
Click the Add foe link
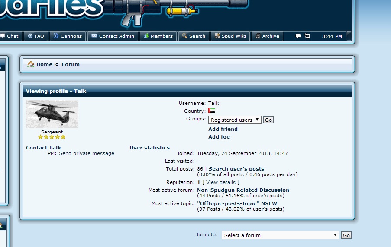pyautogui.click(x=219, y=137)
